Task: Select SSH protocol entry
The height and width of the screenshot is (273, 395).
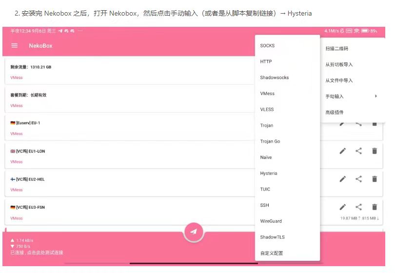Action: pyautogui.click(x=287, y=205)
